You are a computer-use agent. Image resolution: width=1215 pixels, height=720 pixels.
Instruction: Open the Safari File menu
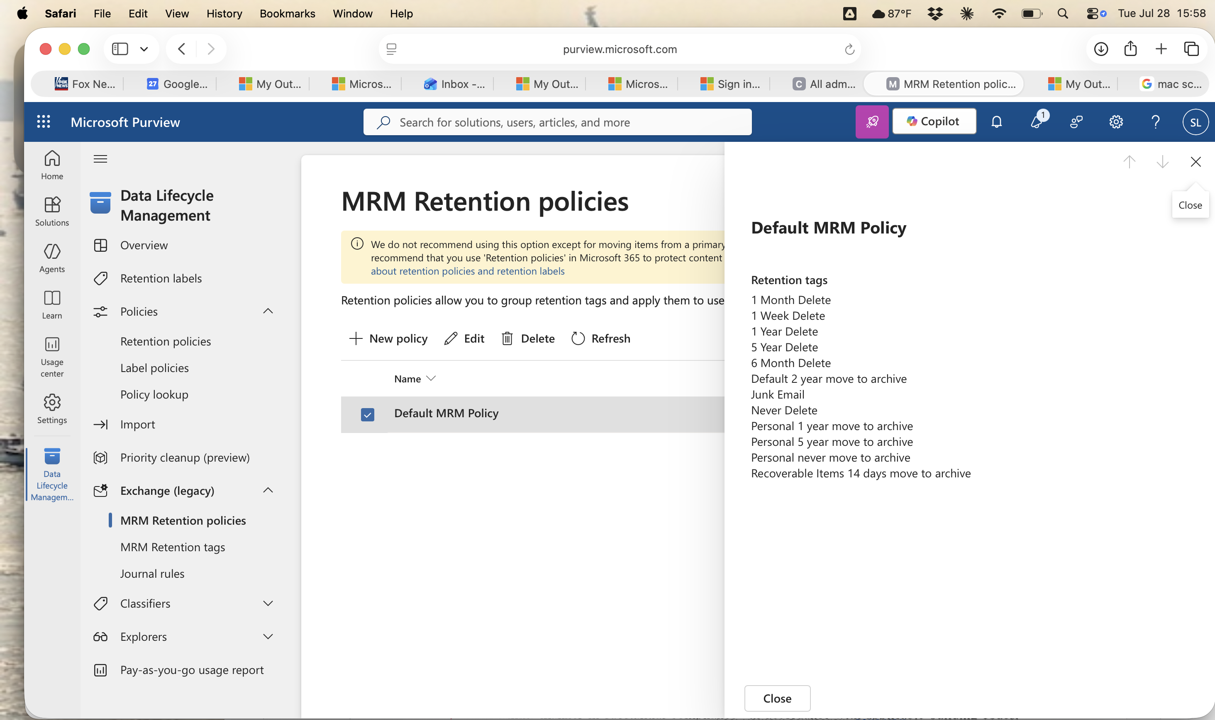pos(102,13)
